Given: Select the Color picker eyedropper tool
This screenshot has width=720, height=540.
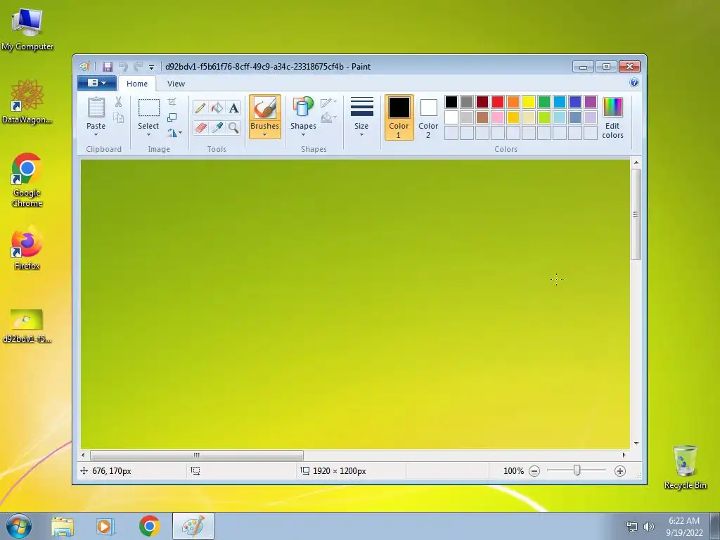Looking at the screenshot, I should pos(217,127).
